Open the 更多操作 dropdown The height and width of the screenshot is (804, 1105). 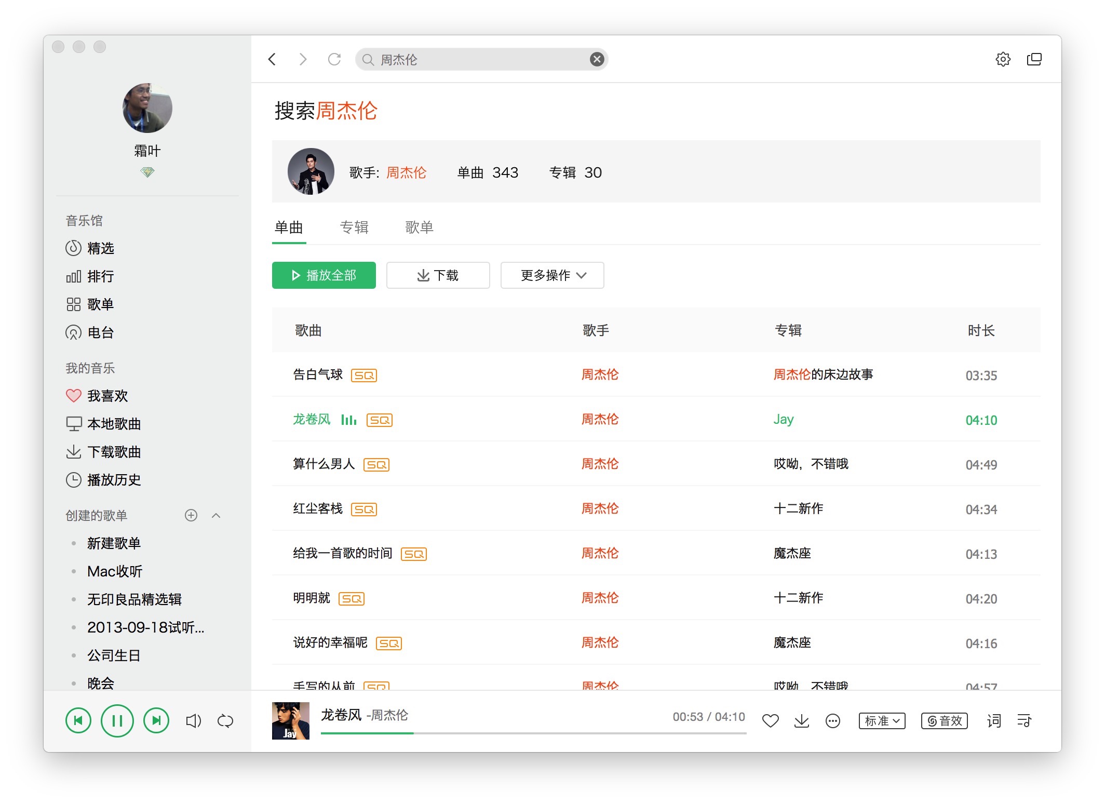pyautogui.click(x=552, y=275)
